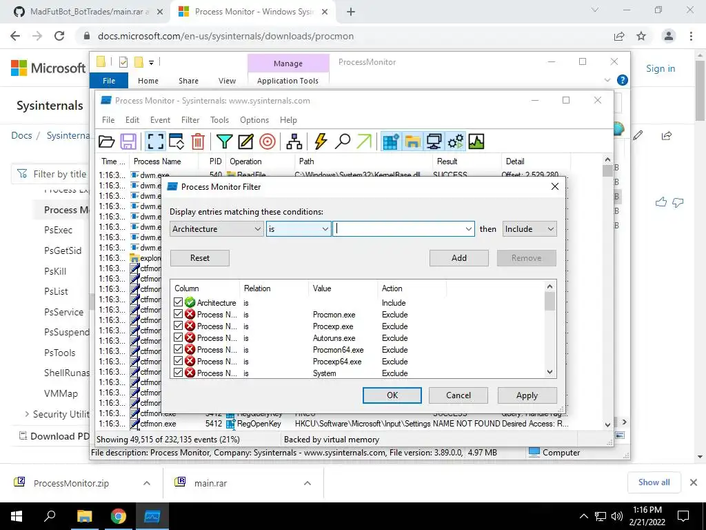Click the green Jump To arrow icon
The height and width of the screenshot is (530, 706).
point(364,141)
